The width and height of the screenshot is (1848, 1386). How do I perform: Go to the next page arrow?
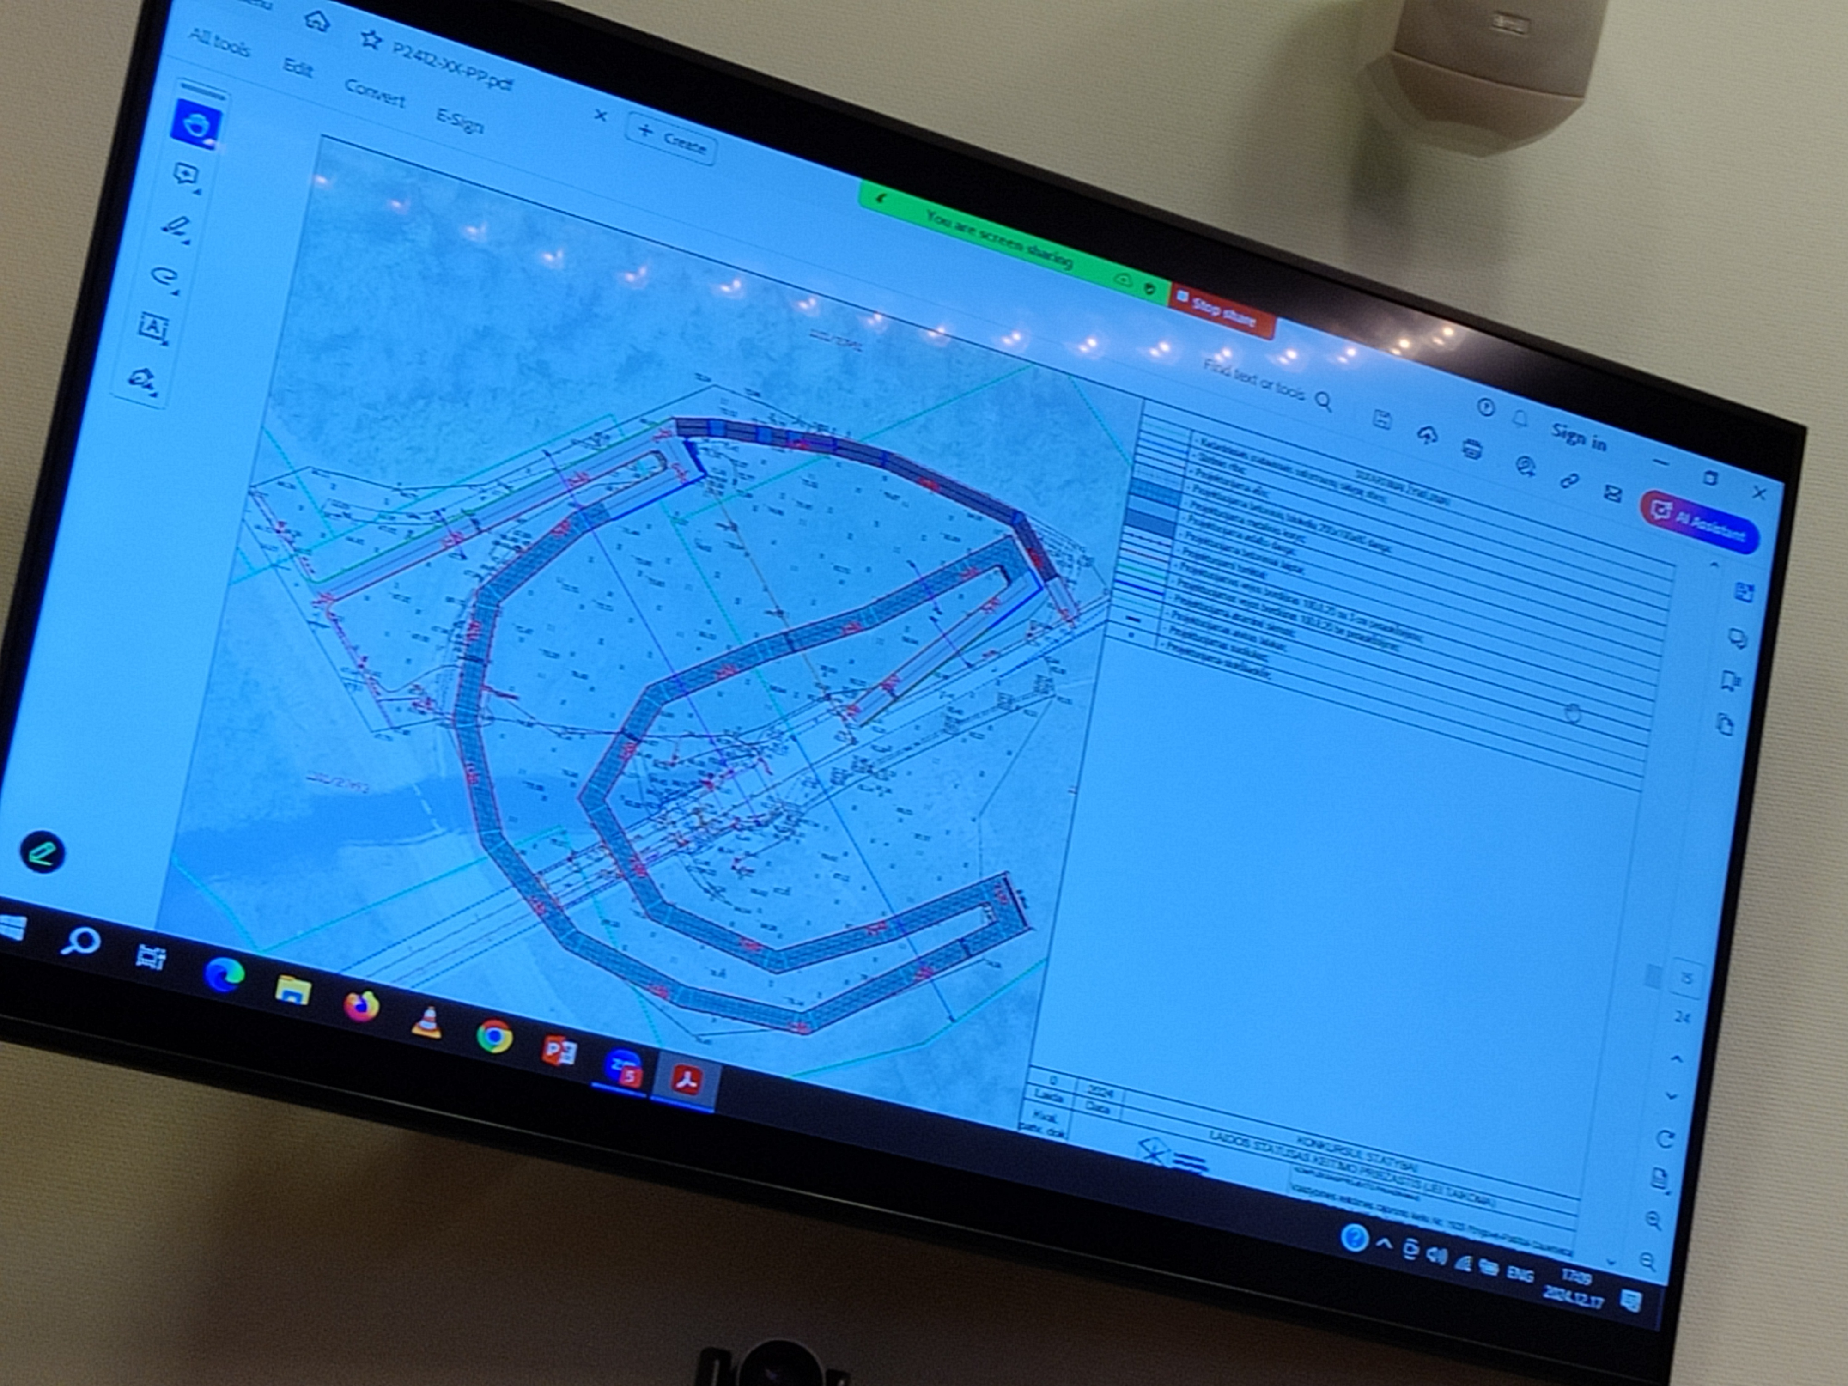(x=1672, y=1096)
